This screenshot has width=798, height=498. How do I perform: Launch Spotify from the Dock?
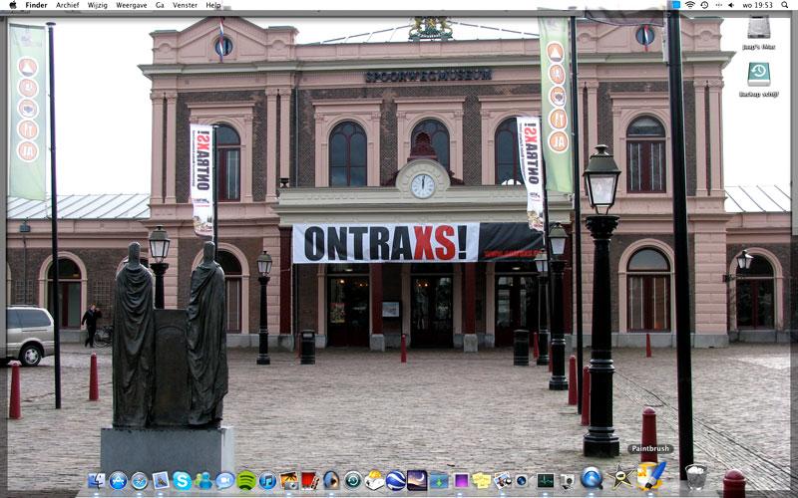(246, 480)
